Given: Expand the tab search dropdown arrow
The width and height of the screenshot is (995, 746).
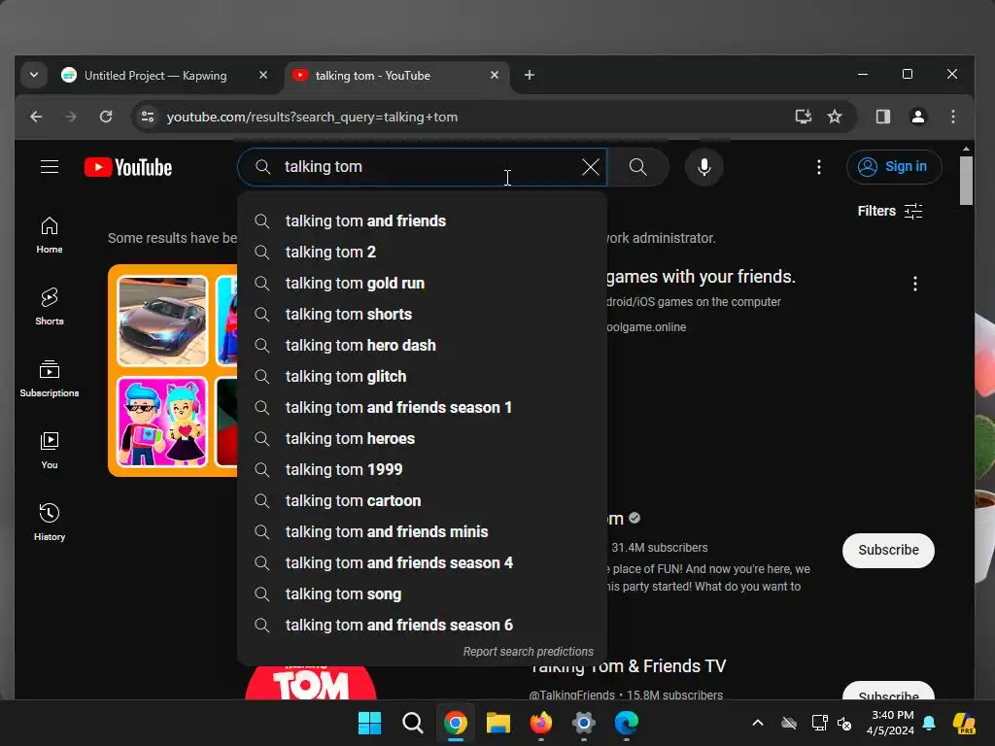Looking at the screenshot, I should [x=34, y=76].
